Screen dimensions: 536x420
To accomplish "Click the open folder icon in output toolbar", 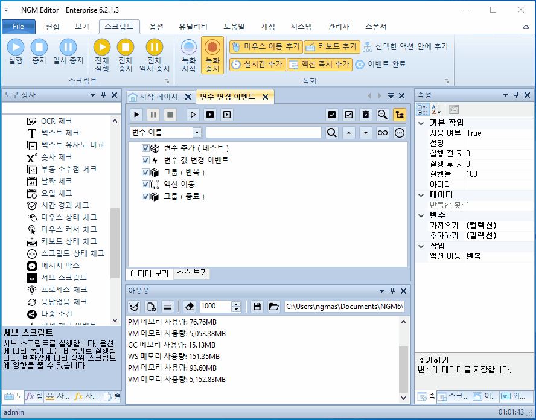I will tap(274, 307).
